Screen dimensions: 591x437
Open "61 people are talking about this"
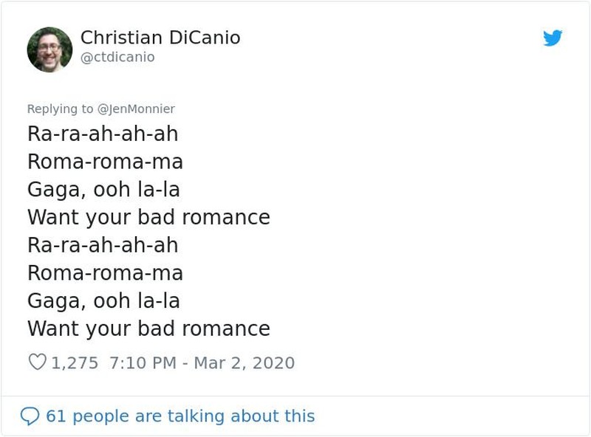point(180,416)
